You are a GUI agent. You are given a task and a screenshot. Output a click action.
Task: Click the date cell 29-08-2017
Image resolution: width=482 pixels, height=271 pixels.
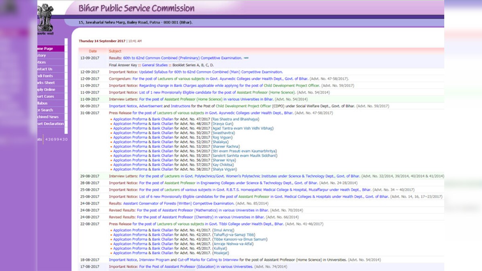coord(90,176)
